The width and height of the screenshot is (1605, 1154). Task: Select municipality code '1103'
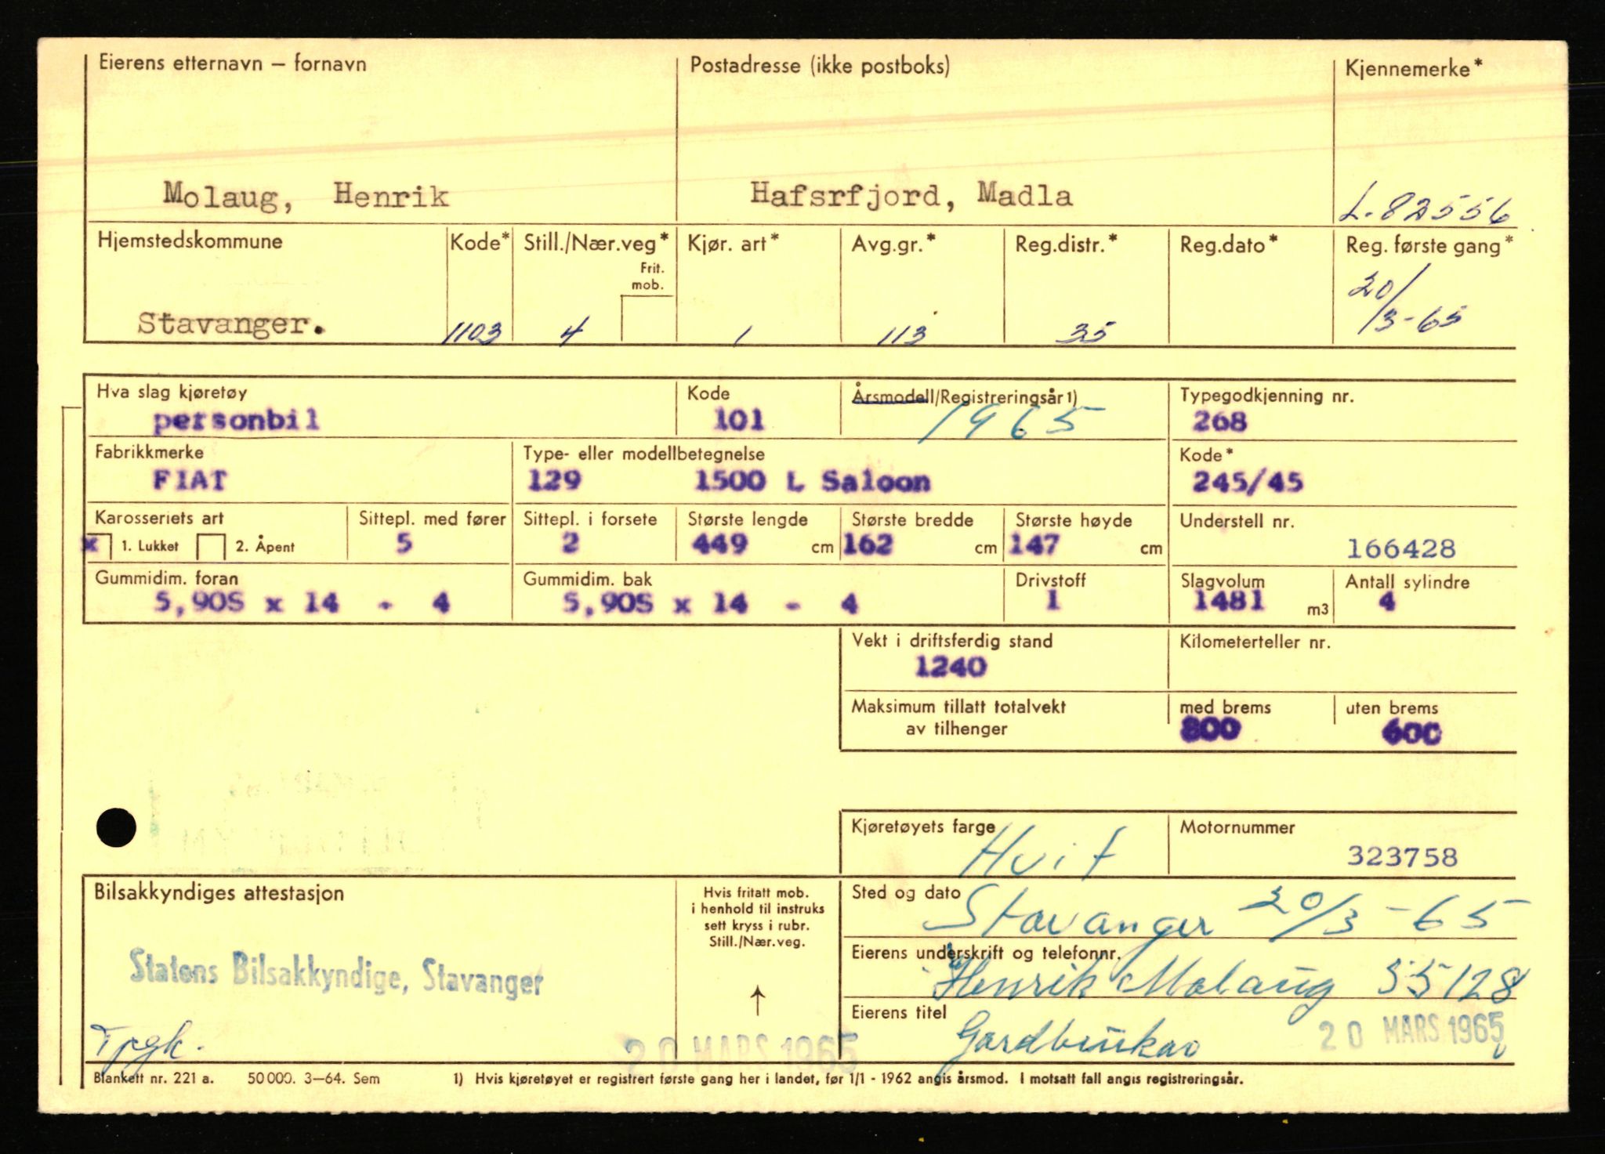(x=472, y=333)
